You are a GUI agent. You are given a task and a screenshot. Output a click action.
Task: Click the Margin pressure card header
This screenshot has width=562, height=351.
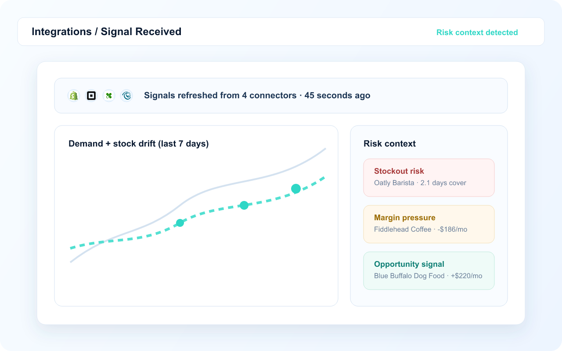(404, 217)
